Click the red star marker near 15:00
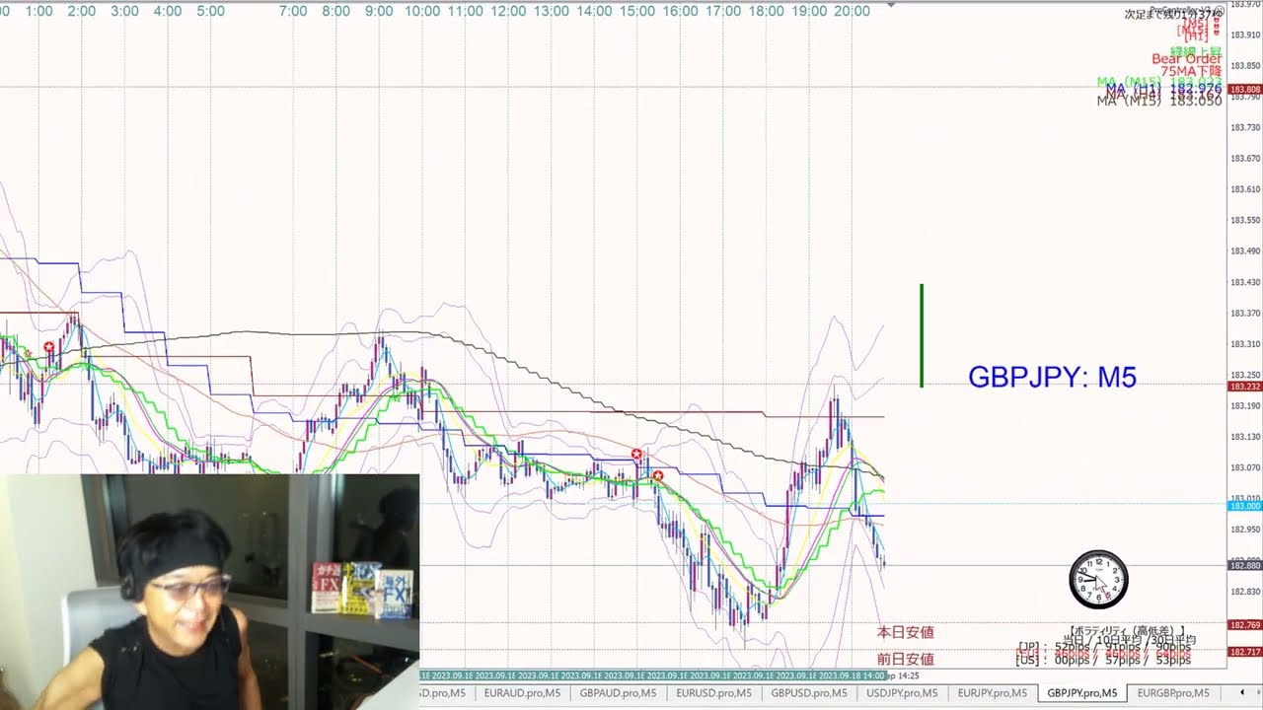The height and width of the screenshot is (710, 1263). pyautogui.click(x=637, y=454)
